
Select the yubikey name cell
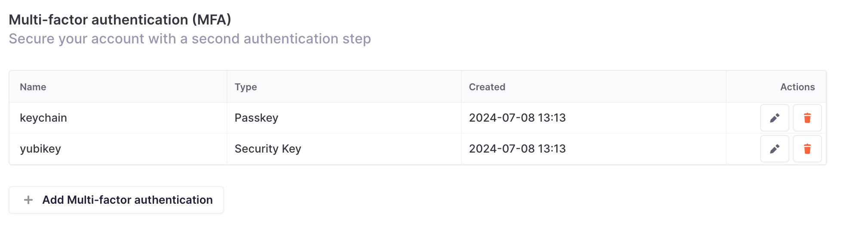pyautogui.click(x=40, y=149)
